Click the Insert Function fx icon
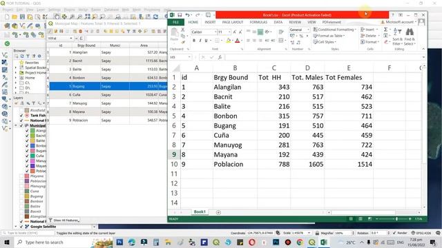Image resolution: width=442 pixels, height=248 pixels. (220, 57)
